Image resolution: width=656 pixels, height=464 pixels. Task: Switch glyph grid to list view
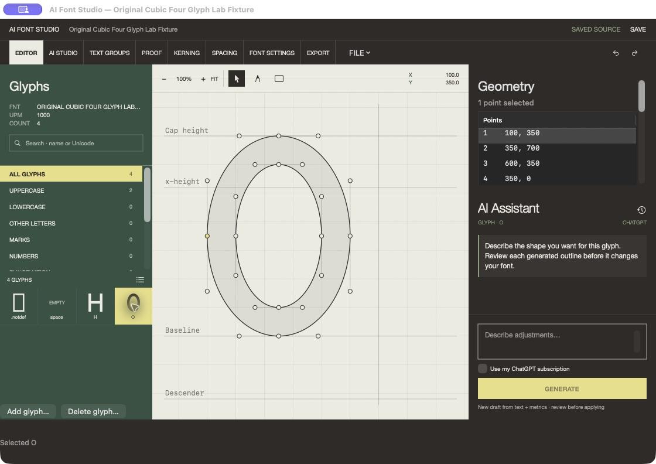[x=140, y=280]
